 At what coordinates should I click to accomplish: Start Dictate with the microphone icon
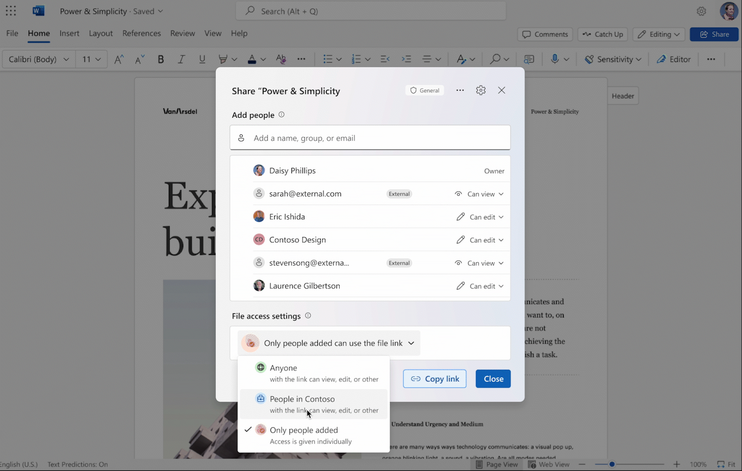coord(555,59)
